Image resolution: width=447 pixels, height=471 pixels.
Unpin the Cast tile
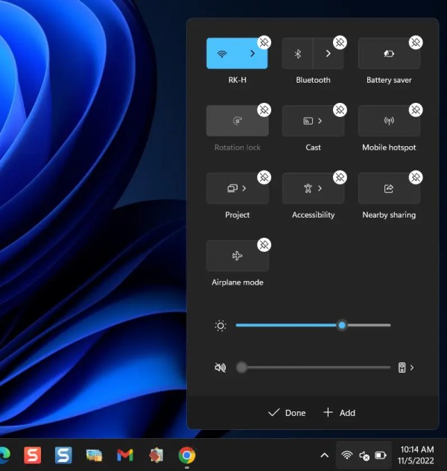tap(340, 110)
